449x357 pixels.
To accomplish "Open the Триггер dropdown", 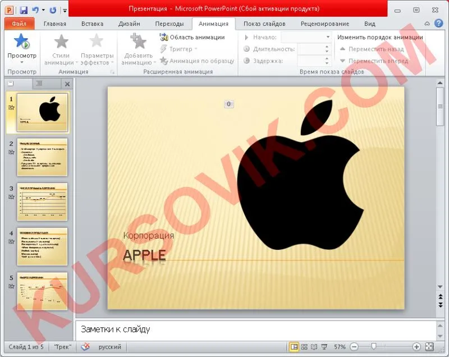I will (x=178, y=49).
